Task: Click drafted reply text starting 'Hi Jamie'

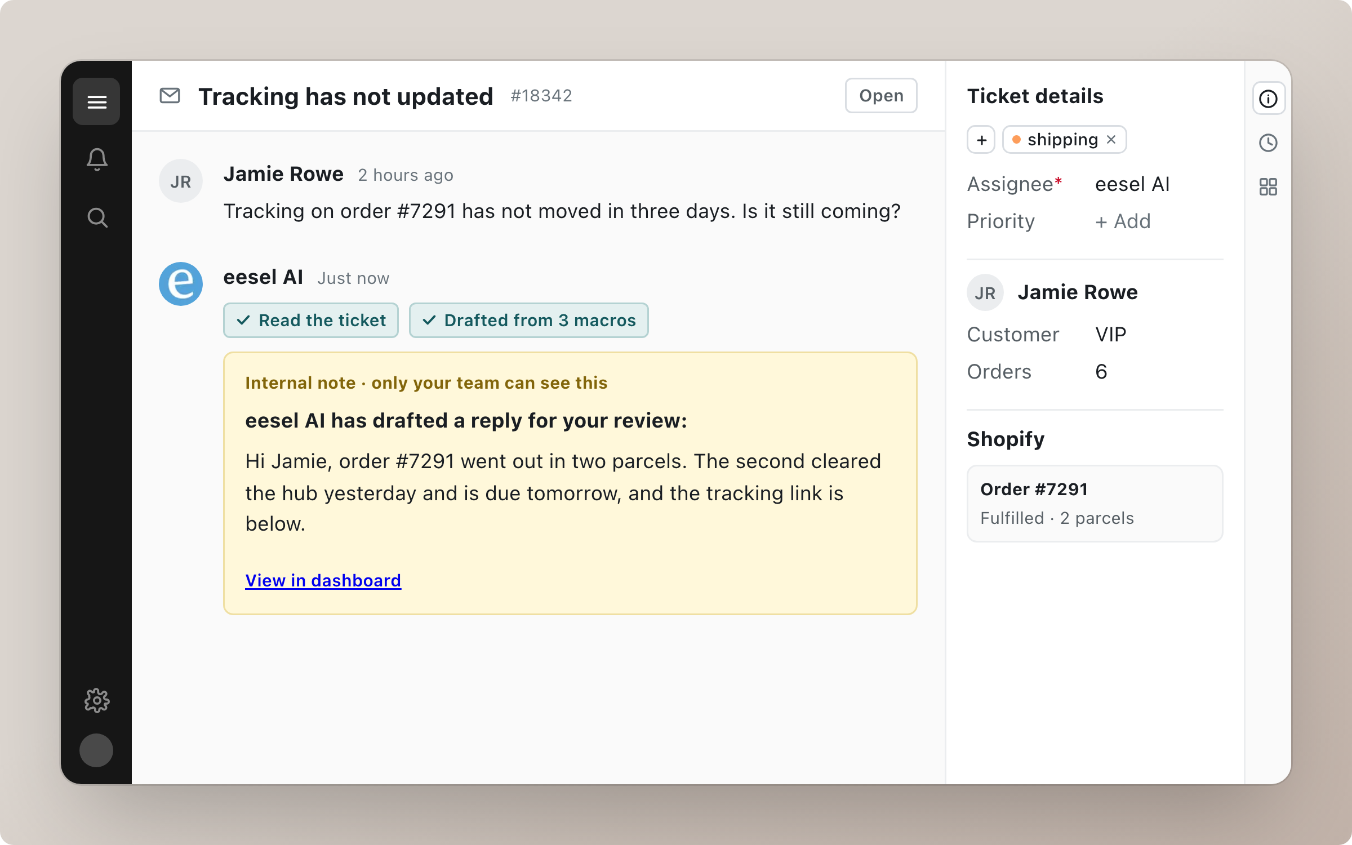Action: 563,492
